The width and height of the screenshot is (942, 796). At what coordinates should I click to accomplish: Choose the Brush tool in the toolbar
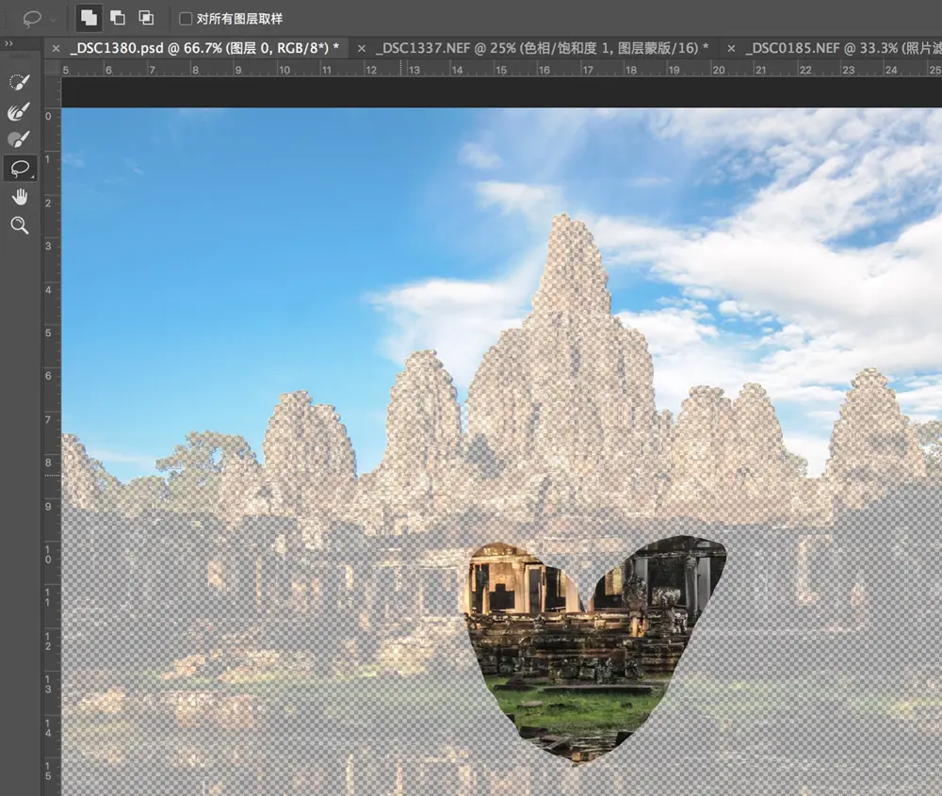tap(19, 139)
